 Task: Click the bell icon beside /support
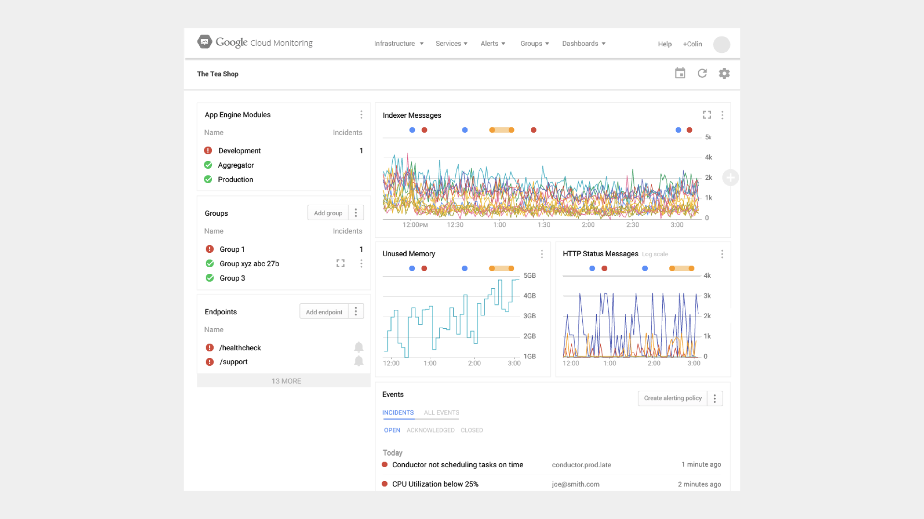tap(359, 361)
